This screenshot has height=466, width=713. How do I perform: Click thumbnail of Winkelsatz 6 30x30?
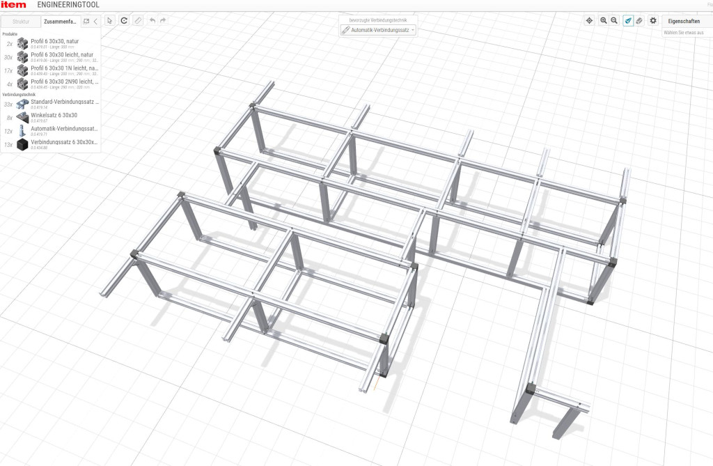pos(22,118)
